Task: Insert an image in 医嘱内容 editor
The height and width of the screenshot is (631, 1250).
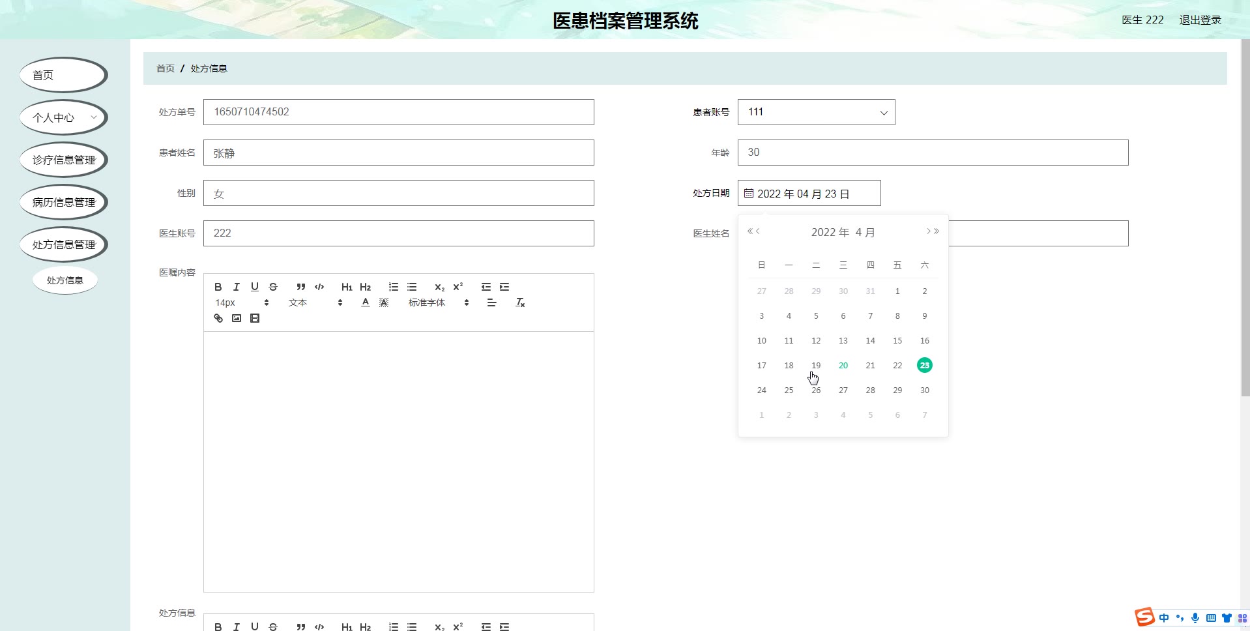Action: pos(237,318)
